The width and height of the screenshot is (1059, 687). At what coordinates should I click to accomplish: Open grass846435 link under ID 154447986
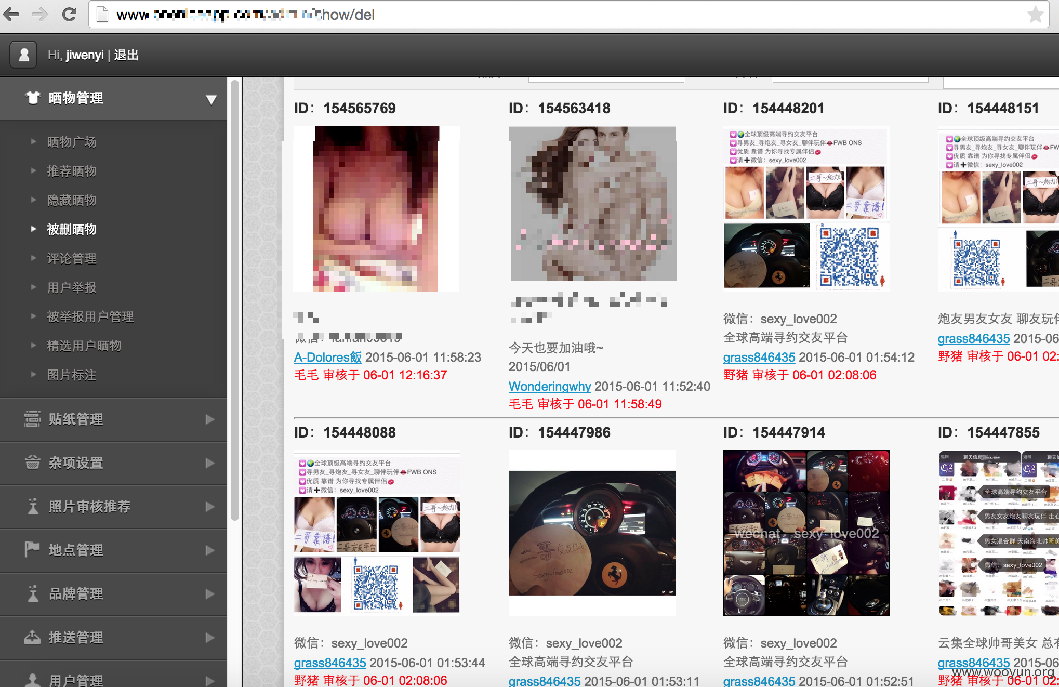coord(545,681)
